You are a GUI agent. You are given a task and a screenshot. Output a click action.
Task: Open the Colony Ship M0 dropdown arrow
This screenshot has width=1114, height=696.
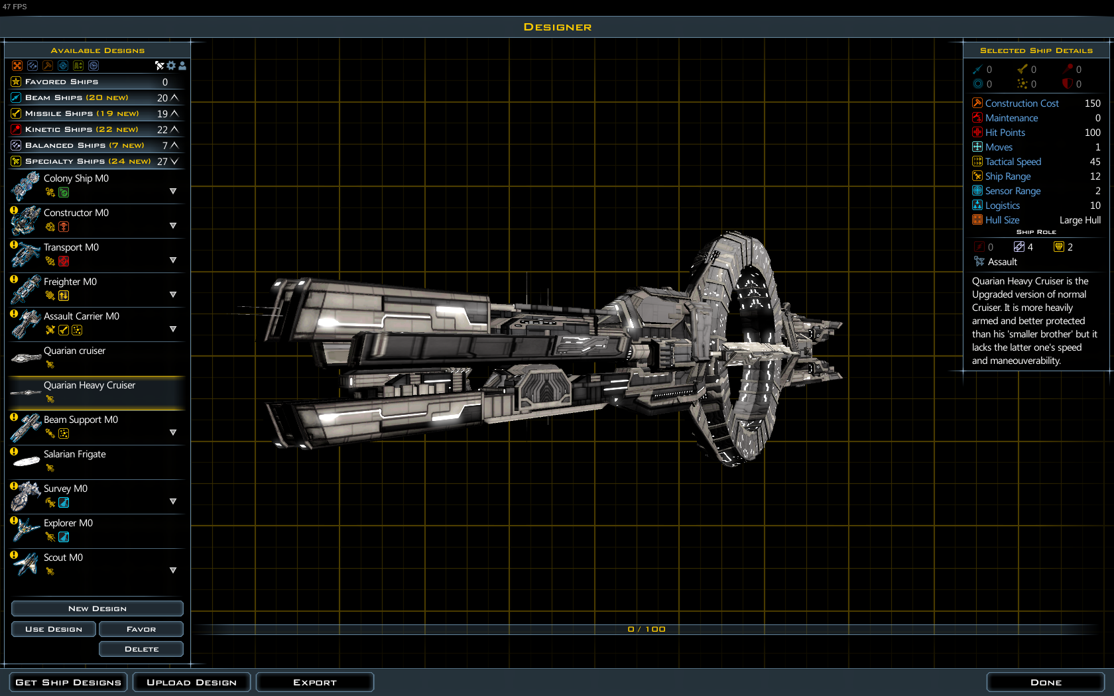[x=173, y=192]
